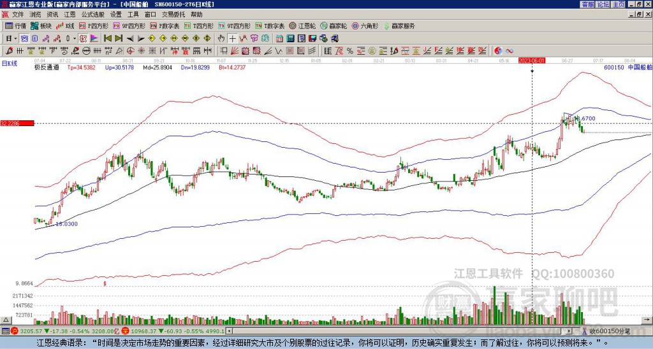Click the Bt=14.2737 value
653x349 pixels.
232,67
